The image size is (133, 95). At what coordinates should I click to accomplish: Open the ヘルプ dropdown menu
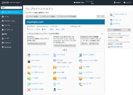click(127, 3)
